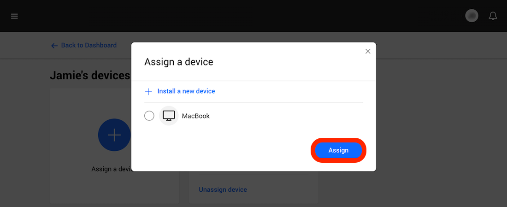Click the MacBook monitor icon

[169, 116]
